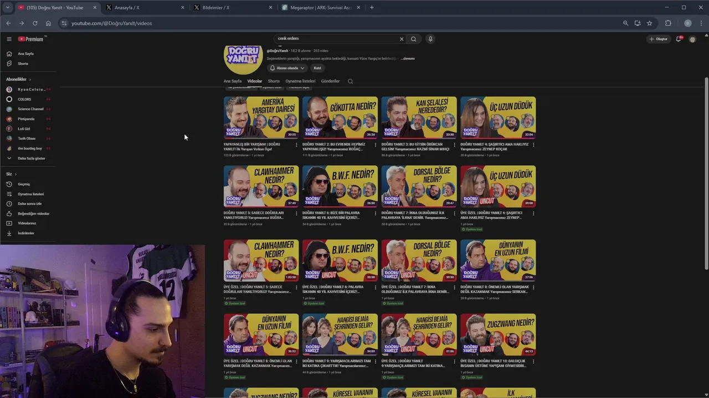The width and height of the screenshot is (709, 398).
Task: Open the RyanCelsius subscription channel
Action: (29, 90)
